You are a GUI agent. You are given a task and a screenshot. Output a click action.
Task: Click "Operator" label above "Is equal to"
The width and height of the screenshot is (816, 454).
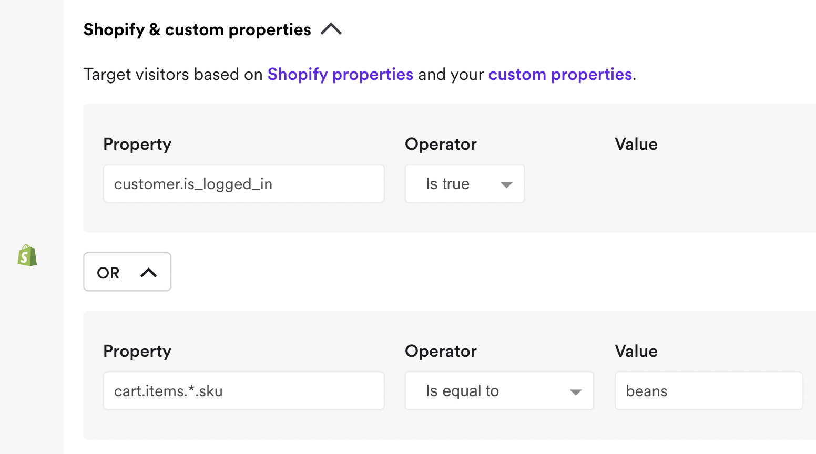pyautogui.click(x=441, y=351)
